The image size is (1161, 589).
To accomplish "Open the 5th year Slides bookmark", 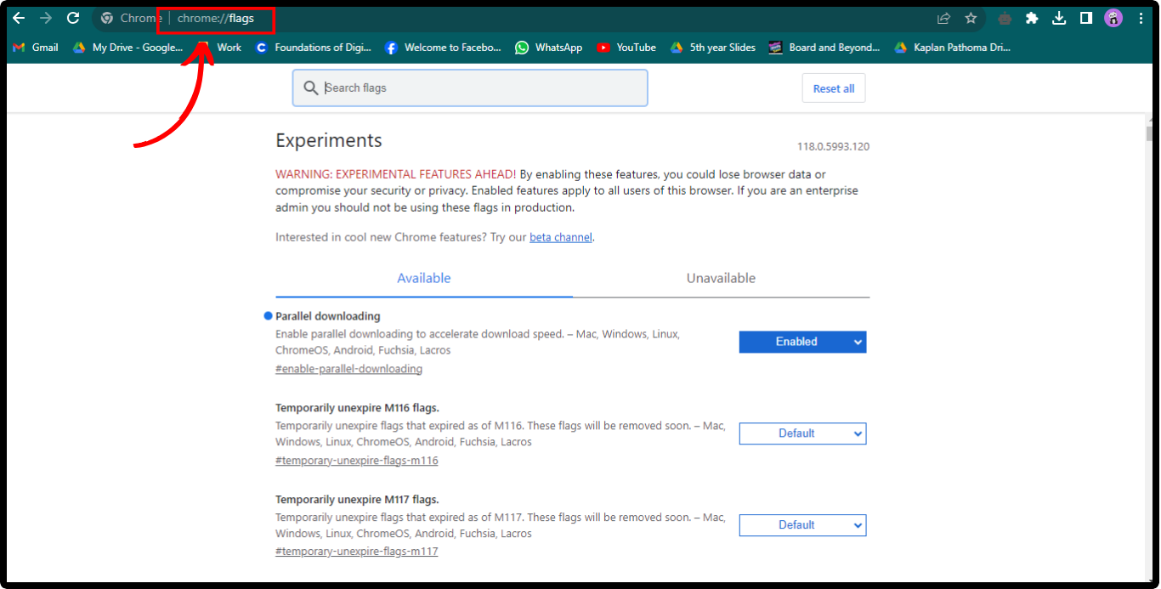I will click(712, 48).
